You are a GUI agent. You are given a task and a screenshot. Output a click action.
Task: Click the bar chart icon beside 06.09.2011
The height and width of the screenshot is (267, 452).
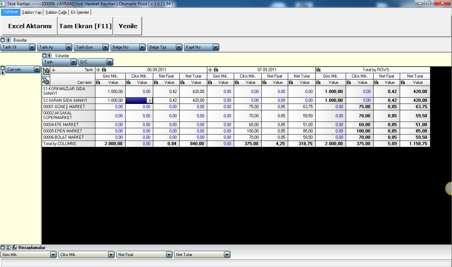click(x=104, y=70)
